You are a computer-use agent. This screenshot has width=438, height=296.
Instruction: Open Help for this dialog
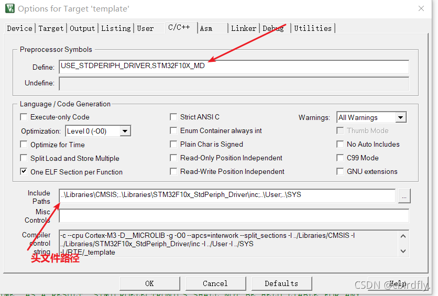pos(398,283)
